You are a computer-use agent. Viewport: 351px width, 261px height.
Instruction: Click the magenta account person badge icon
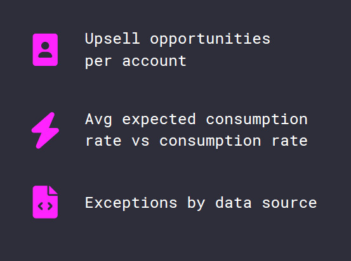[45, 49]
